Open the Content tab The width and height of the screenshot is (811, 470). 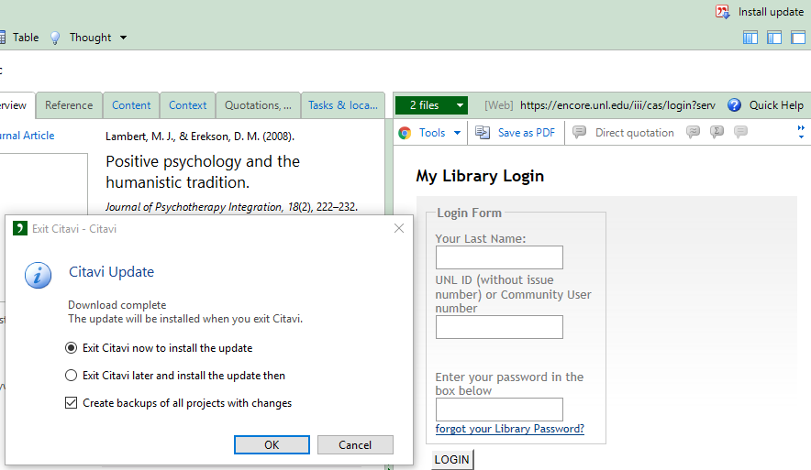131,105
